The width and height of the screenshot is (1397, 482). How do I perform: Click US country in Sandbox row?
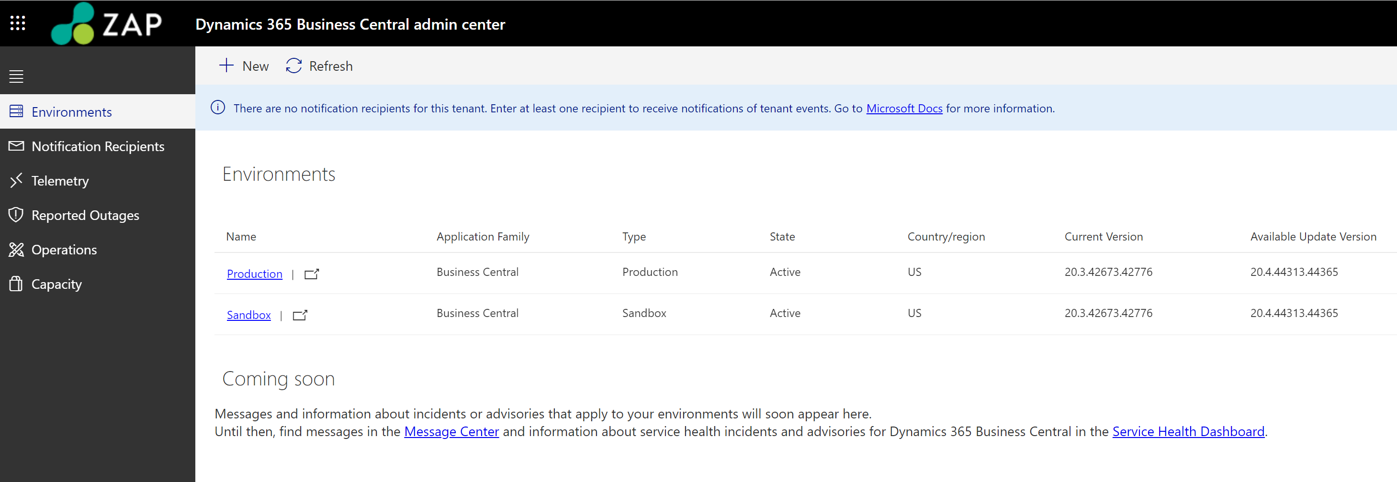click(x=914, y=313)
